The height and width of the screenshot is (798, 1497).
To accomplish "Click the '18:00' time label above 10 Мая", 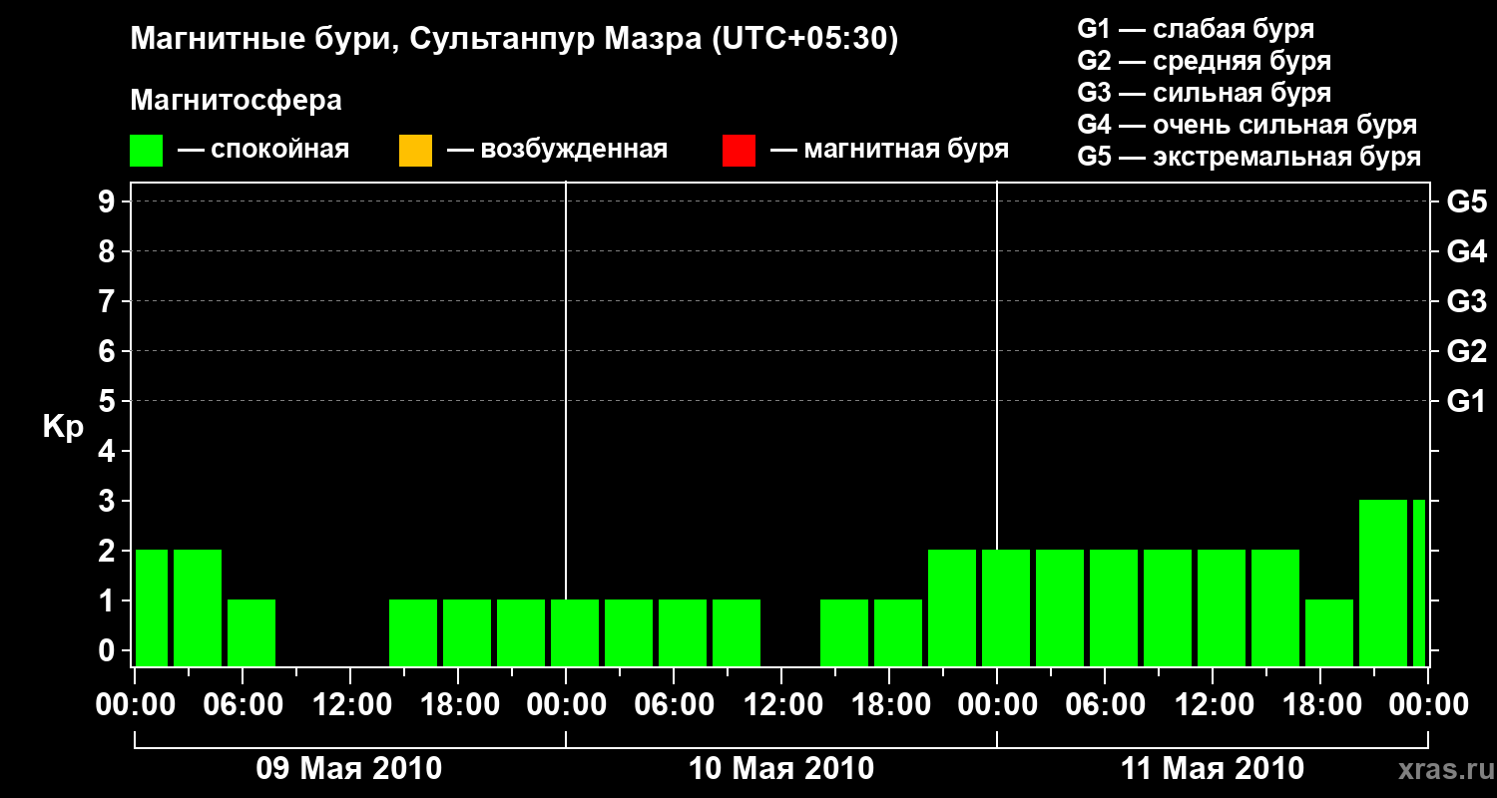I will tap(889, 704).
